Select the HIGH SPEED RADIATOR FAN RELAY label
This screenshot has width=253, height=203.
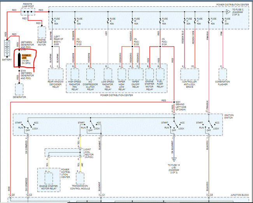[x=75, y=85]
